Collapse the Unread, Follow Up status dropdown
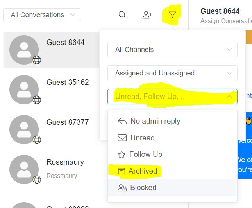252x208 pixels. click(172, 97)
